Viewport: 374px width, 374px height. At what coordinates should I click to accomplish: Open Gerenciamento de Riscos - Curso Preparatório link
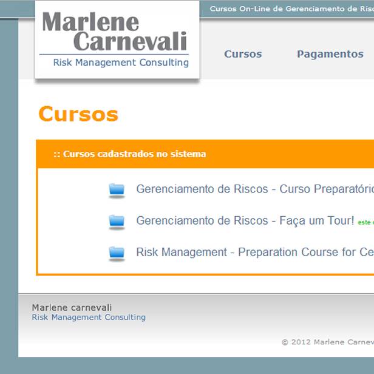coord(254,189)
